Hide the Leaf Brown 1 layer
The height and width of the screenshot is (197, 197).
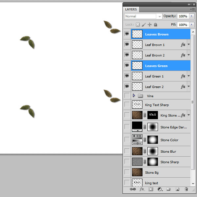tap(127, 44)
